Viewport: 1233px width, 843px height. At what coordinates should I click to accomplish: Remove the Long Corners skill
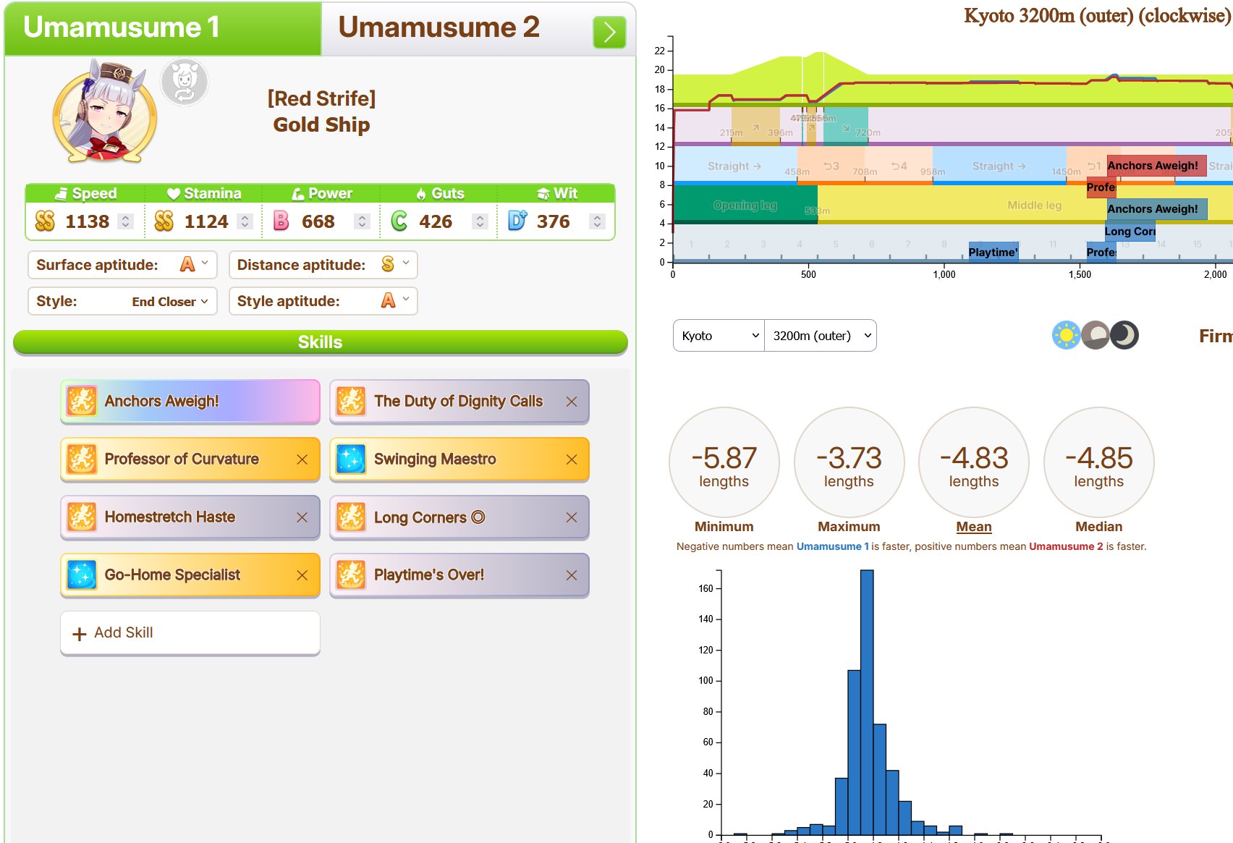tap(572, 517)
